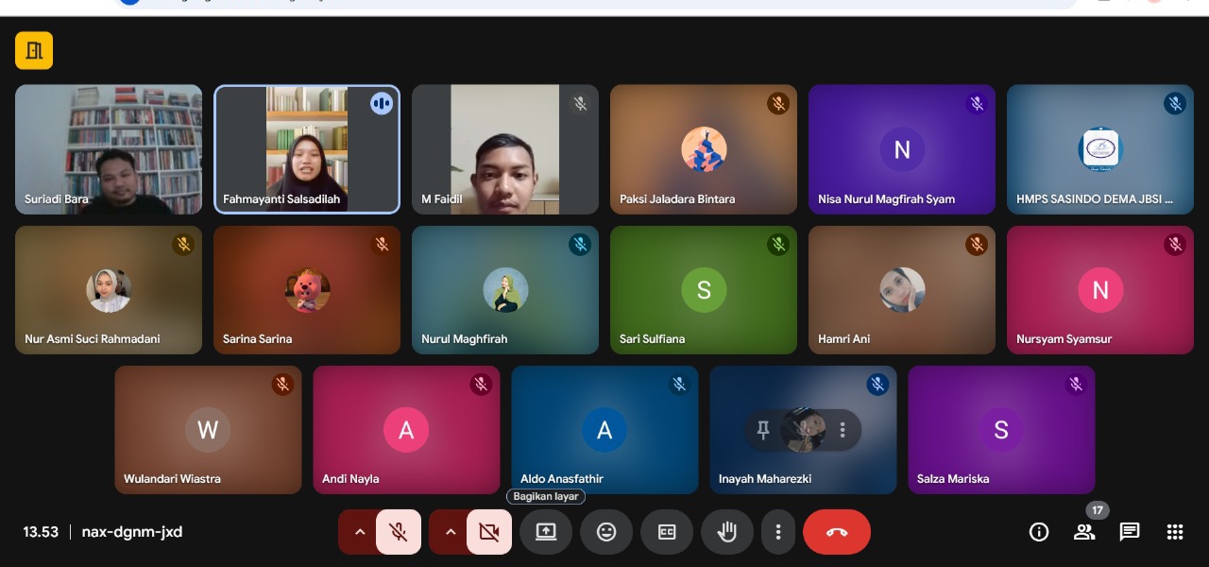The image size is (1209, 567).
Task: Click the meeting code nax-dgnm-jxd
Action: (x=132, y=532)
